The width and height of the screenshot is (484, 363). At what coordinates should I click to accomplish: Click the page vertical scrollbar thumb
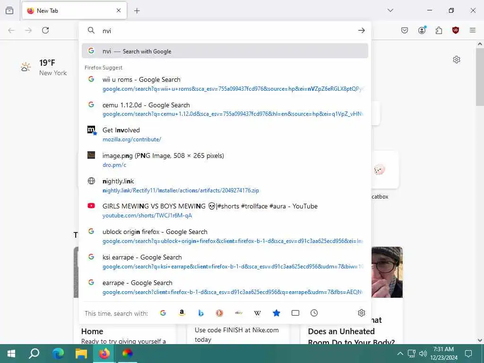(x=480, y=77)
